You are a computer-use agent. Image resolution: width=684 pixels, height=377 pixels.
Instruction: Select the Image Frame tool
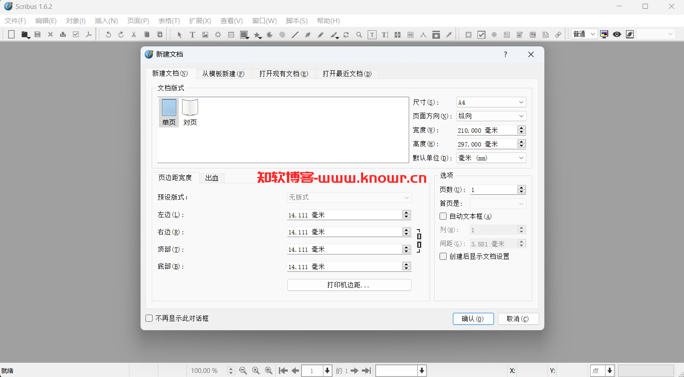(205, 34)
